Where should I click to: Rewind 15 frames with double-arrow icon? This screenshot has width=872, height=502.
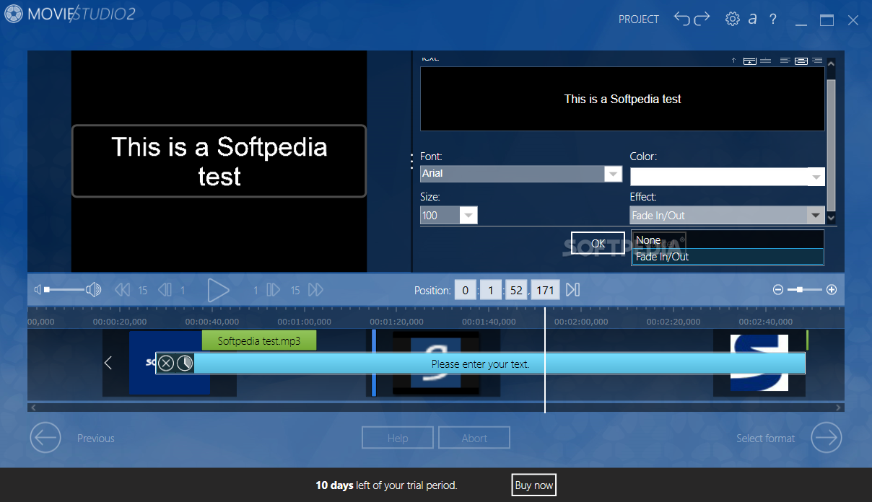123,290
